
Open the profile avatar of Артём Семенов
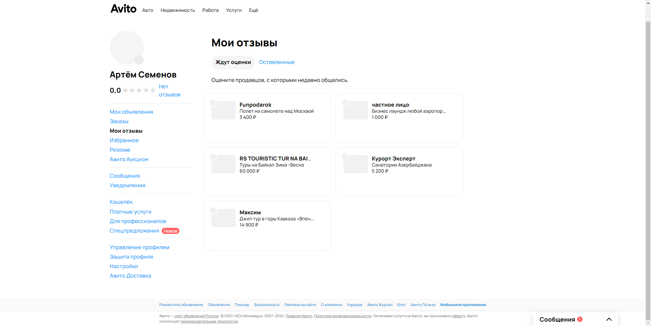pyautogui.click(x=127, y=48)
